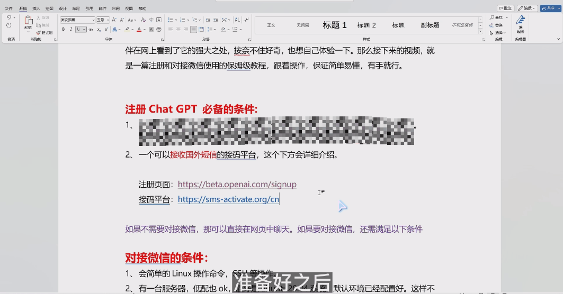Open the Editing mode (编辑) dropdown button

coord(527,8)
